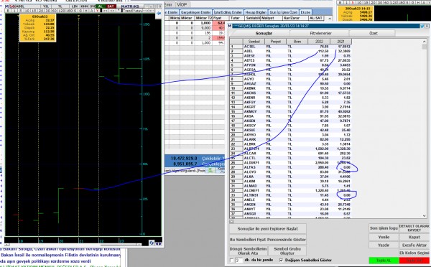
Task: Switch to the Sonuçlar tab
Action: 264,33
